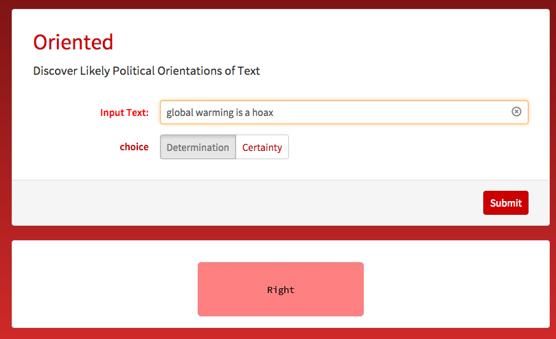
Task: Place cursor in 'global warming is a hoax' text
Action: click(x=220, y=113)
